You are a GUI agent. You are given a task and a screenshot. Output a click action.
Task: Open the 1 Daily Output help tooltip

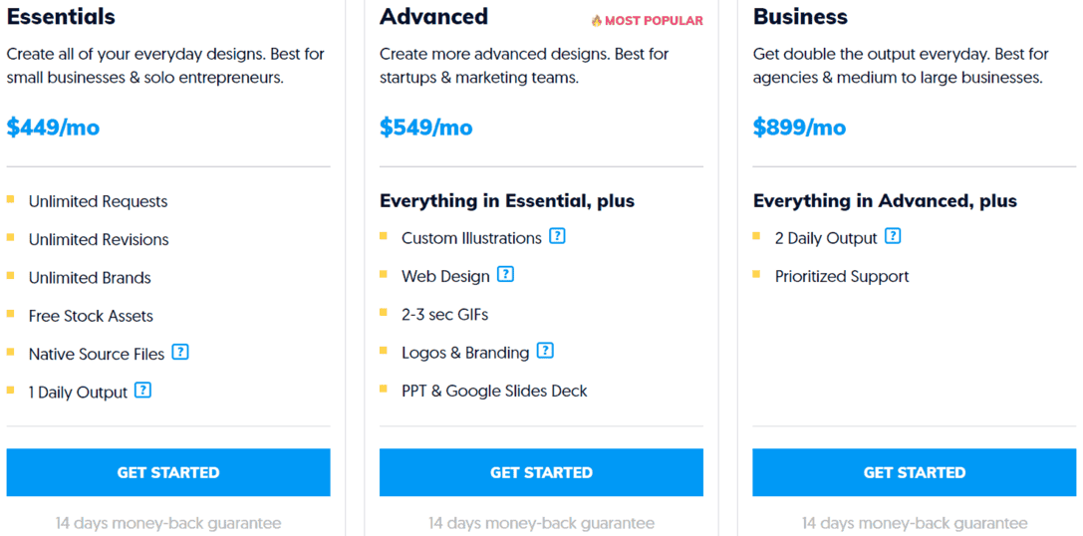143,391
